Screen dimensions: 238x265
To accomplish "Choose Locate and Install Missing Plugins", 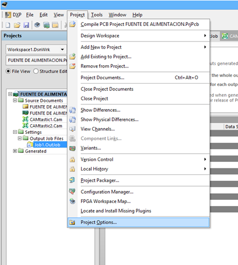I will [139, 211].
